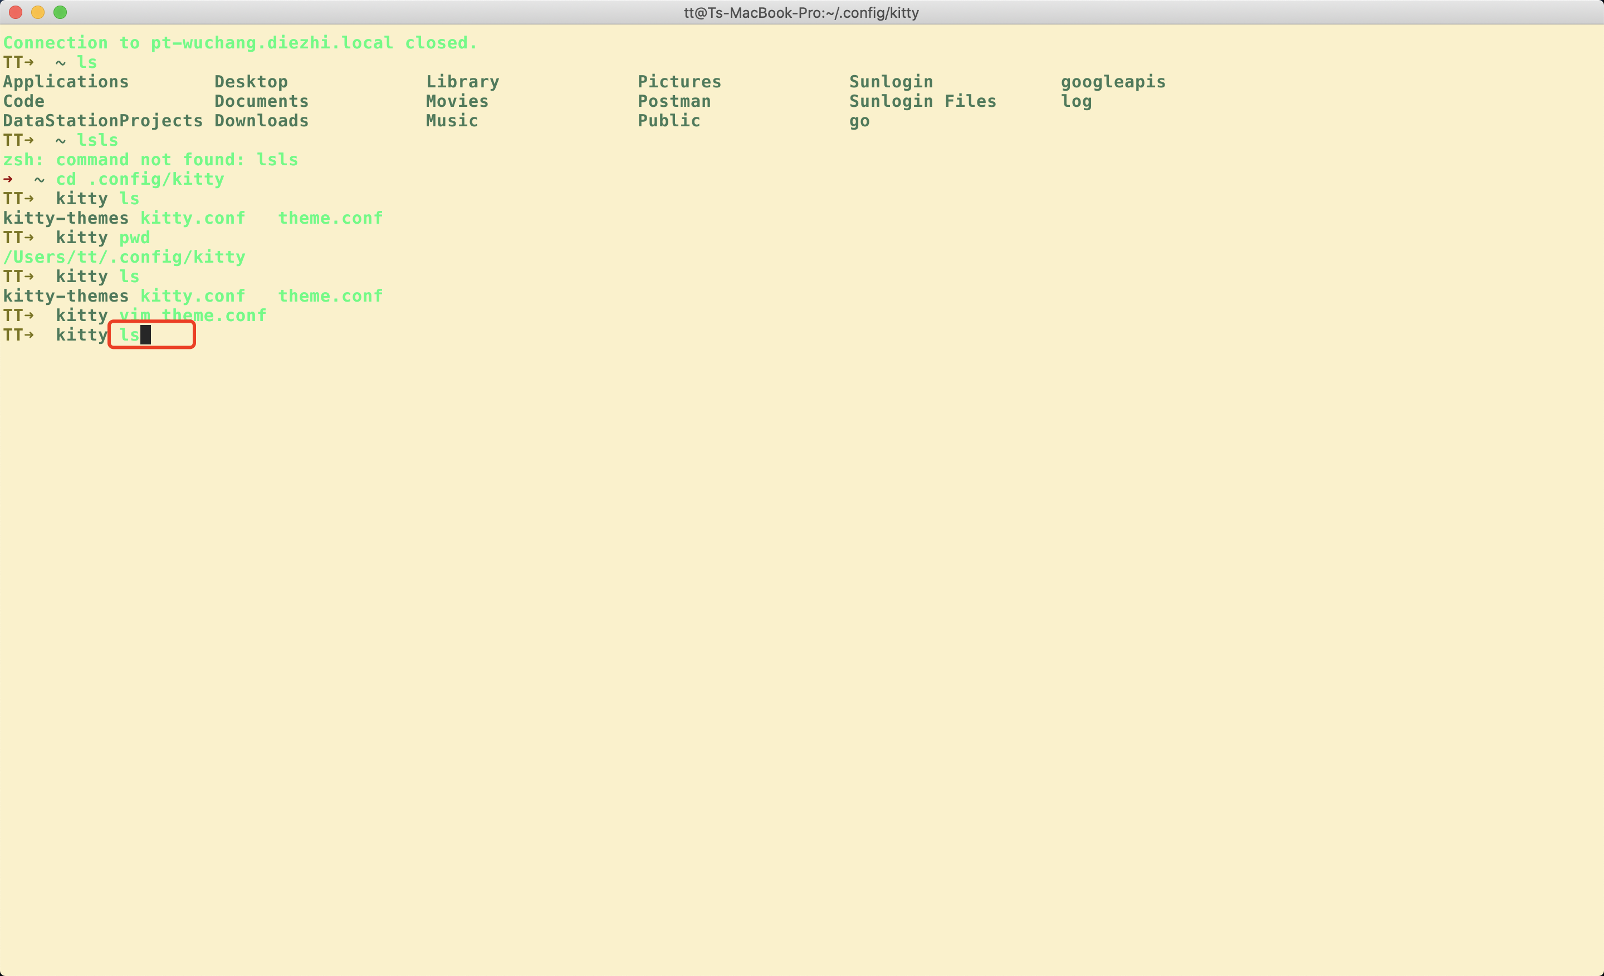1604x976 pixels.
Task: Click the Pictures directory name
Action: 679,81
